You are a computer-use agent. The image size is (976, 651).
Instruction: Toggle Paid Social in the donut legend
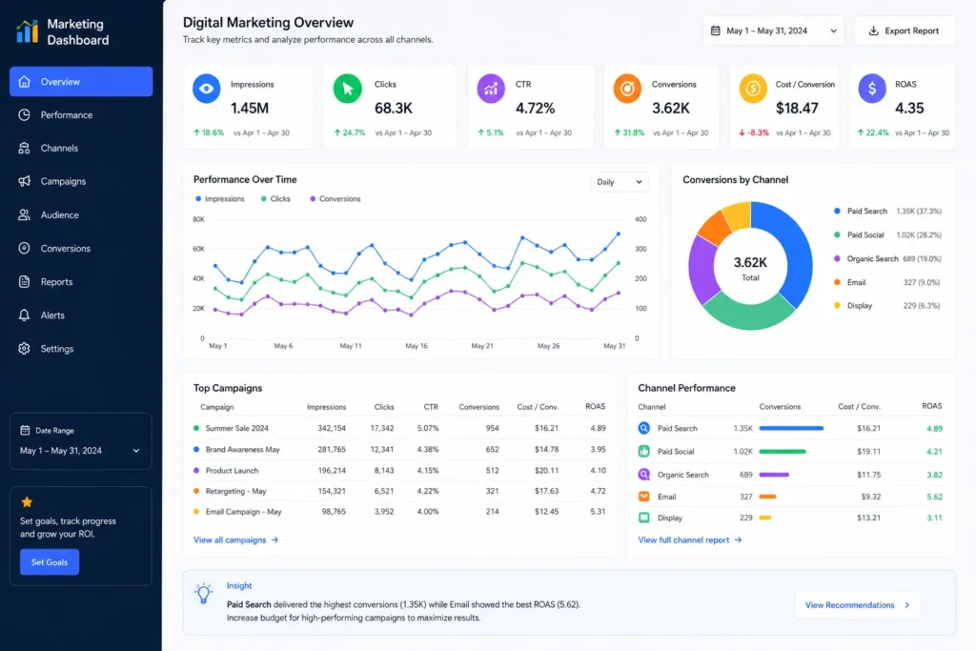[859, 234]
